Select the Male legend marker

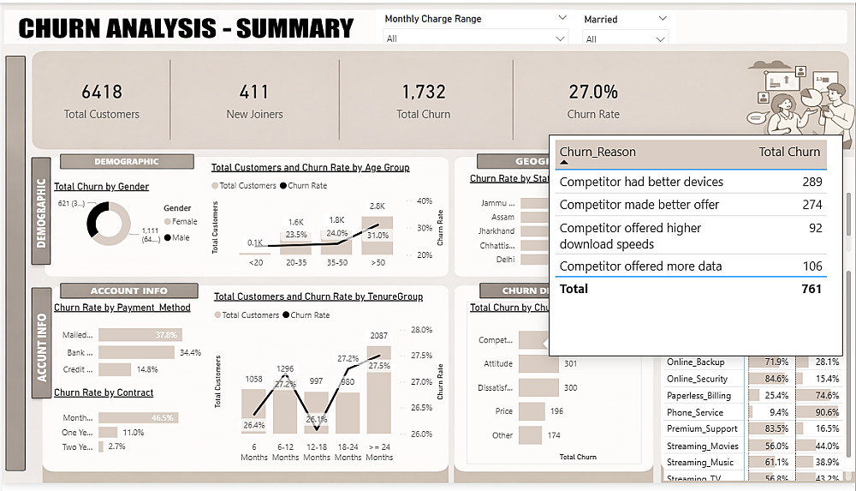(x=168, y=237)
